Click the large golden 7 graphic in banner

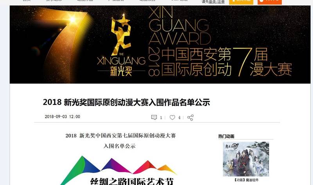tap(62, 43)
